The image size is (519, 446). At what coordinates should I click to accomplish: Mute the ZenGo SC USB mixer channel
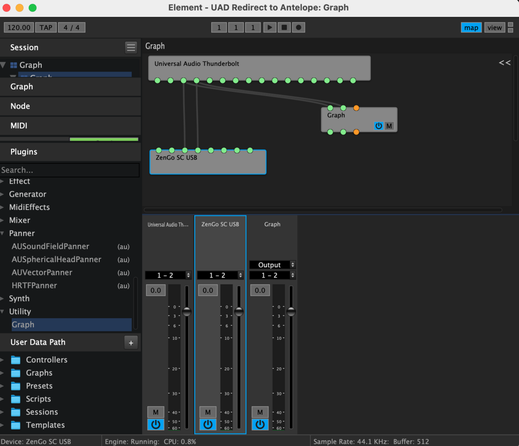208,412
